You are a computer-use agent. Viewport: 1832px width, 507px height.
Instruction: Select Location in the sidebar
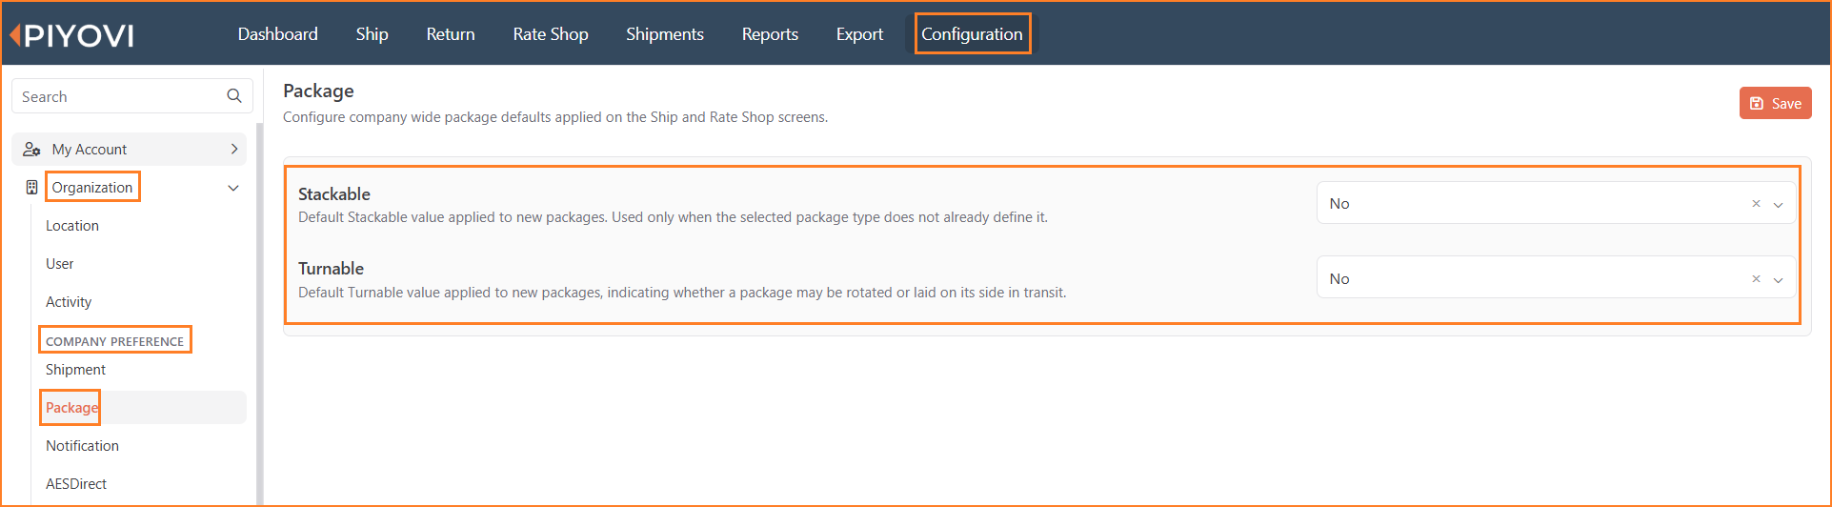click(72, 226)
